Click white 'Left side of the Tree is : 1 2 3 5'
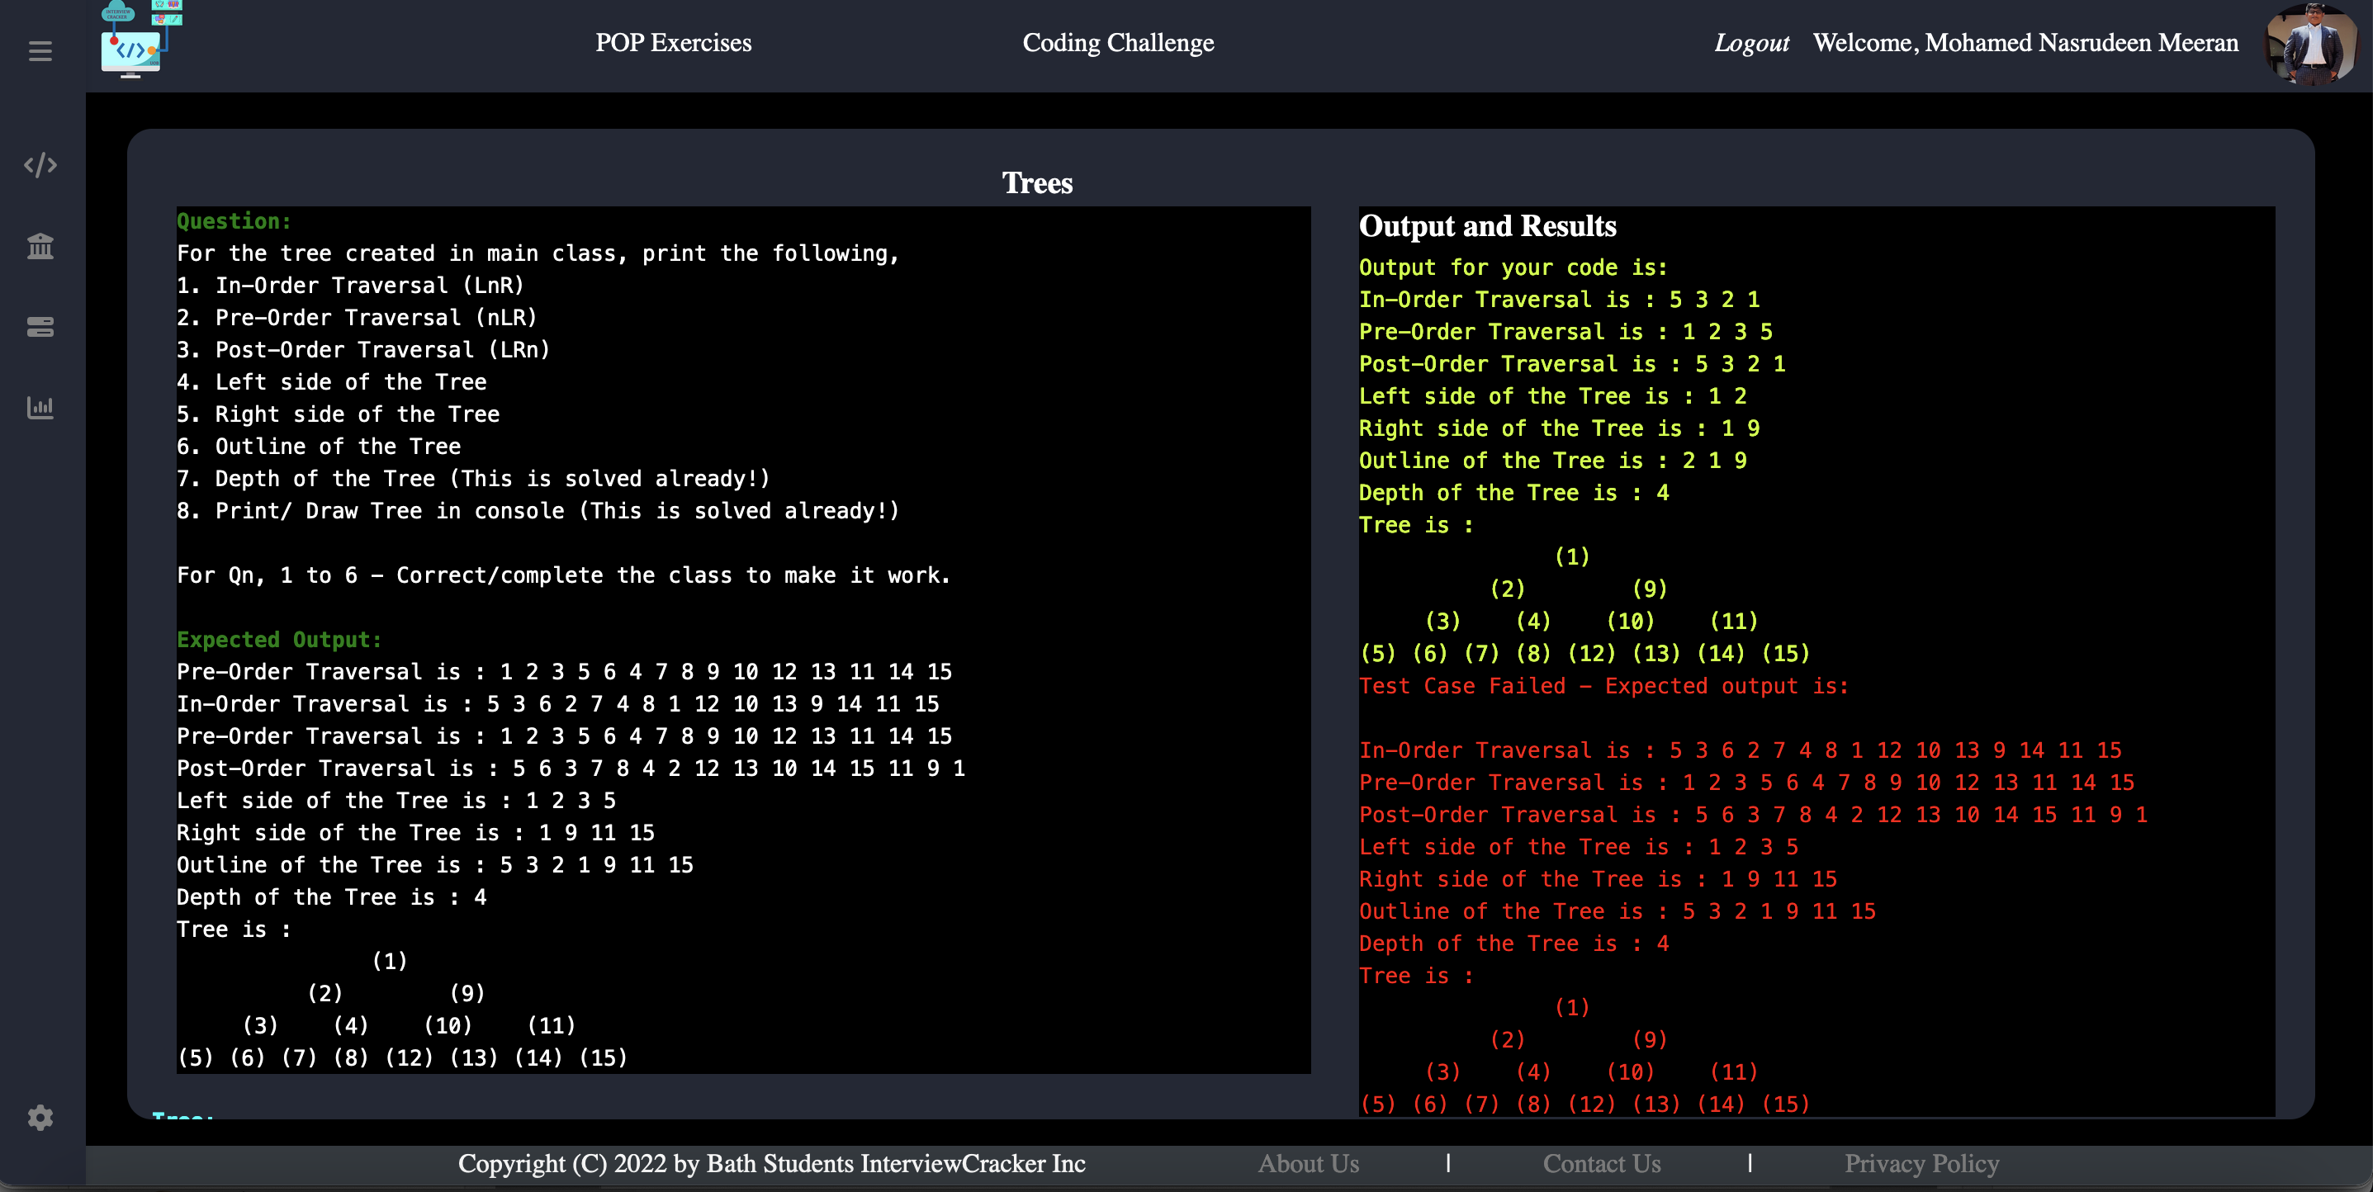Screen dimensions: 2373x1192 pyautogui.click(x=396, y=802)
